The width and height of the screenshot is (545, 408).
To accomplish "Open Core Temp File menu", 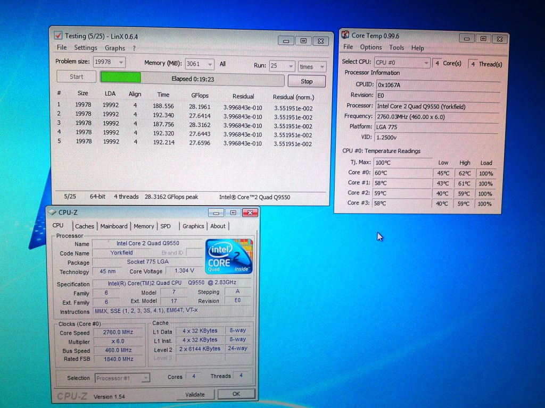I will (348, 47).
